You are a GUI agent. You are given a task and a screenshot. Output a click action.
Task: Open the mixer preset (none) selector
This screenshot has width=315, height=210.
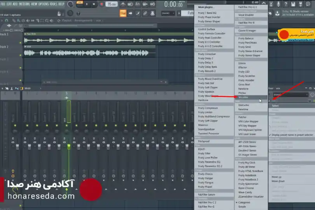coord(290,94)
